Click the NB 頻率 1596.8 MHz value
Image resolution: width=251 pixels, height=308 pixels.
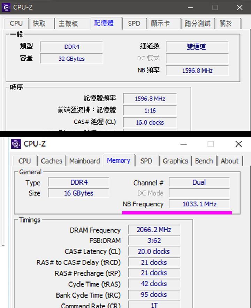[197, 70]
